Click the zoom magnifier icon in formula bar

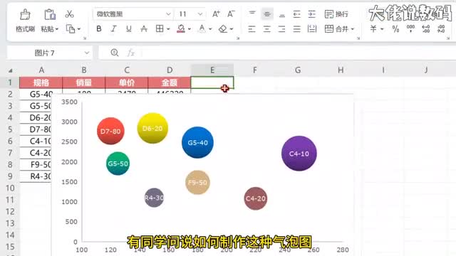pyautogui.click(x=115, y=53)
